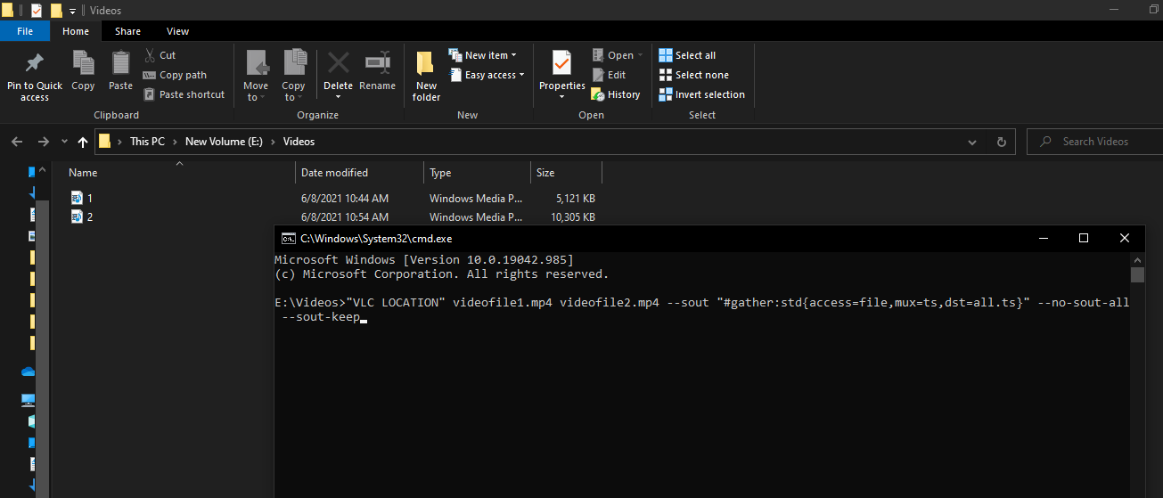Open the Share ribbon tab
Screen dimensions: 1163x498
[127, 31]
